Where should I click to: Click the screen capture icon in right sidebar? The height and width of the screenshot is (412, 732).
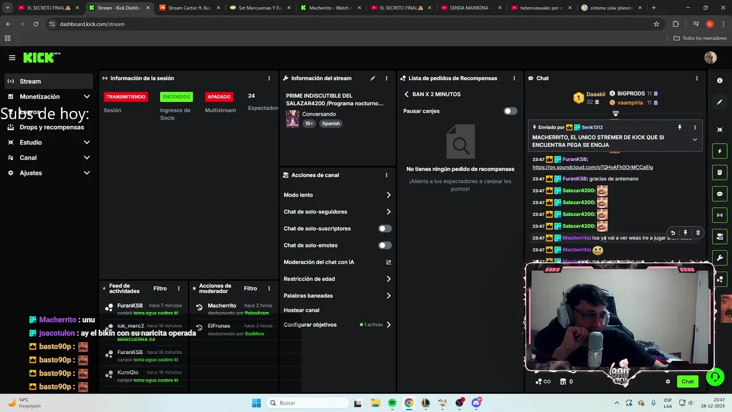(x=719, y=130)
